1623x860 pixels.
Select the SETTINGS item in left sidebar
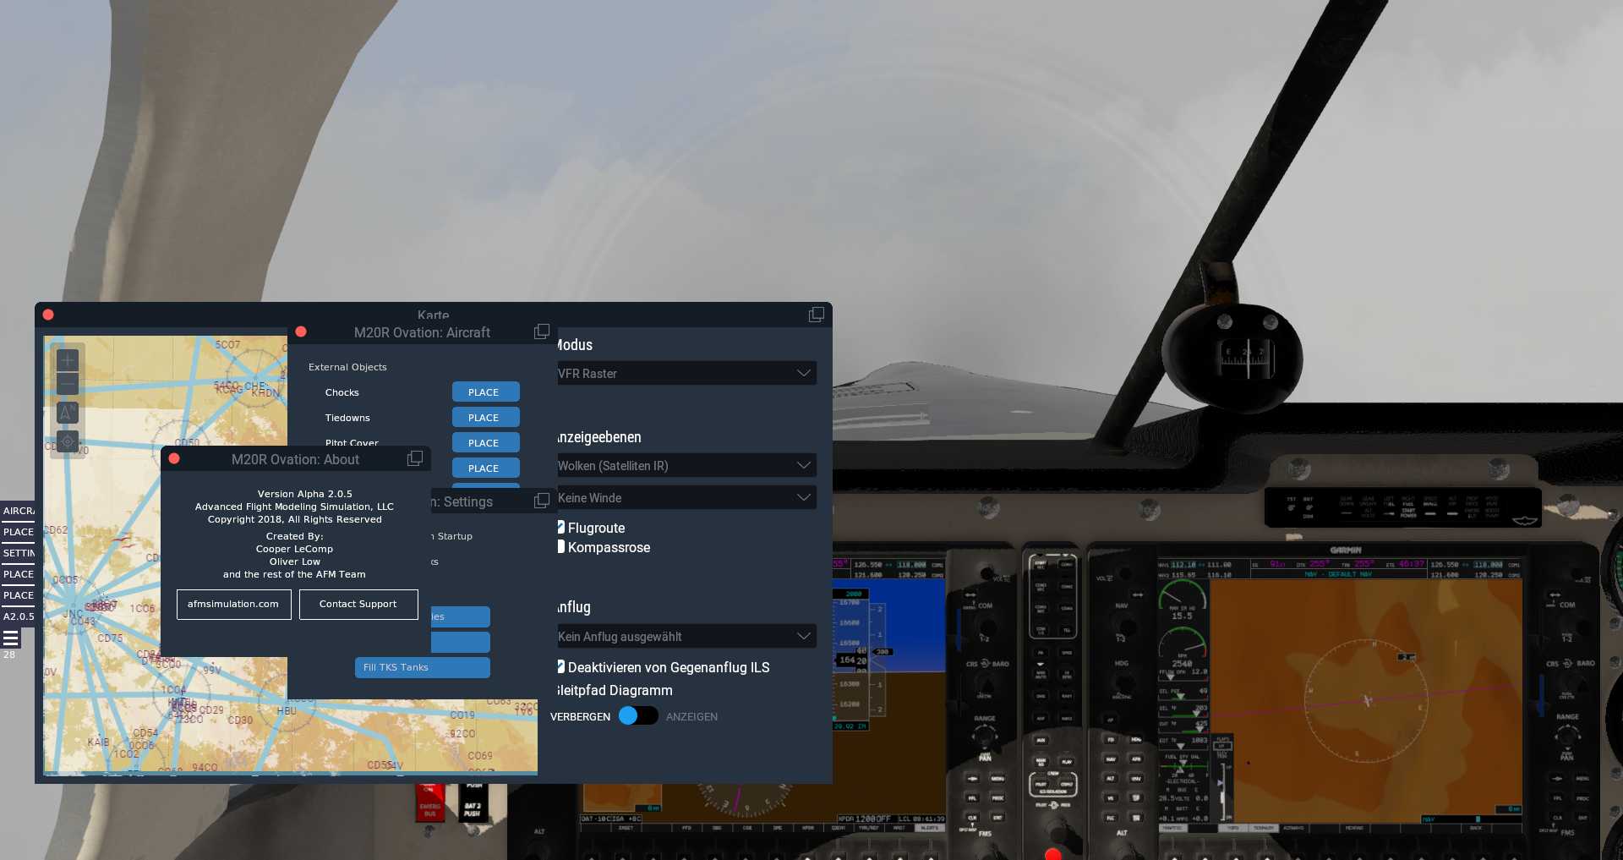point(18,553)
